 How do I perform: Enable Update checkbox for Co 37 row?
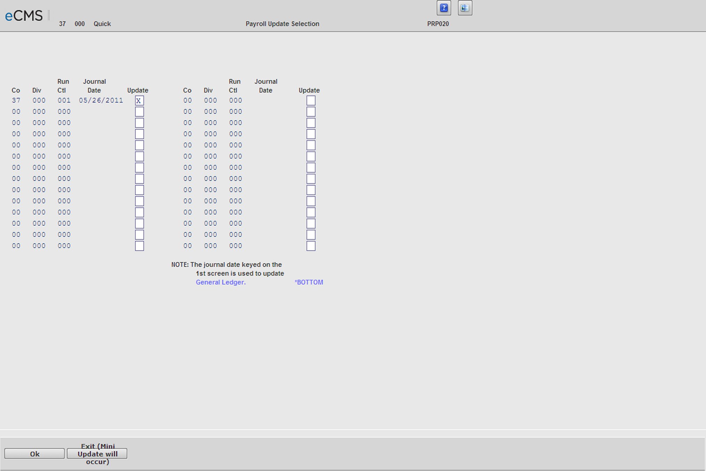(139, 100)
